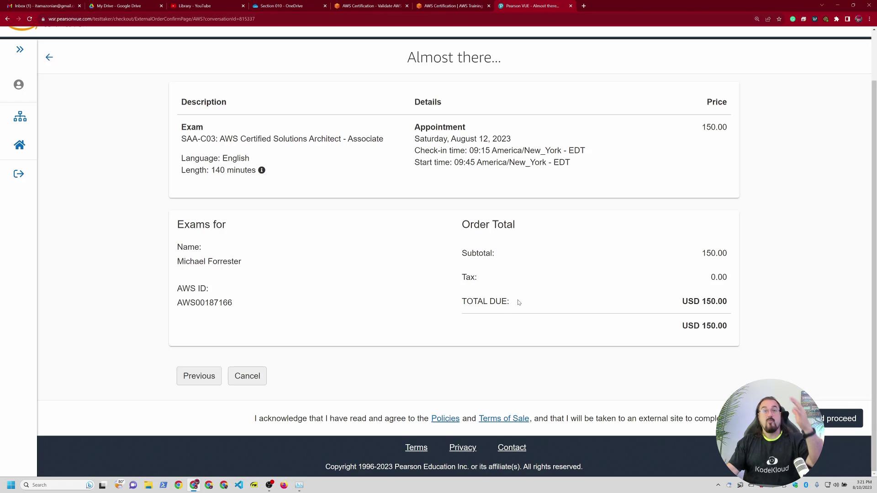Viewport: 877px width, 493px height.
Task: Click info icon next to exam length
Action: (x=262, y=170)
